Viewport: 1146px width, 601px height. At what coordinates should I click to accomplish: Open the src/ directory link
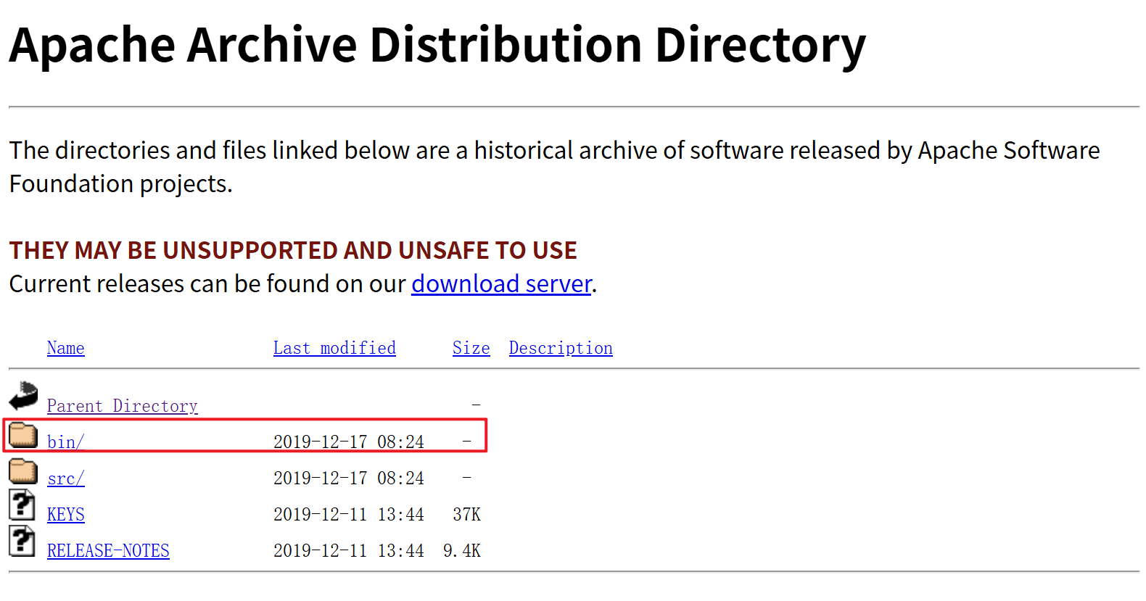click(66, 478)
